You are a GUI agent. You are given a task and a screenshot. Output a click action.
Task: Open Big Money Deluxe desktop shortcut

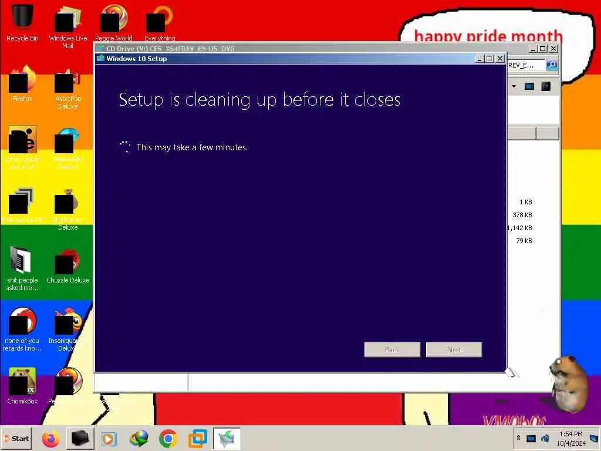(68, 210)
